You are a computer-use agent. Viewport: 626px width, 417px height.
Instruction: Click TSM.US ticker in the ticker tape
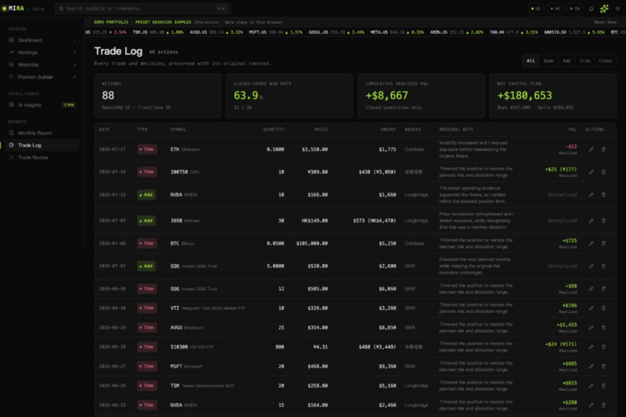[158, 33]
